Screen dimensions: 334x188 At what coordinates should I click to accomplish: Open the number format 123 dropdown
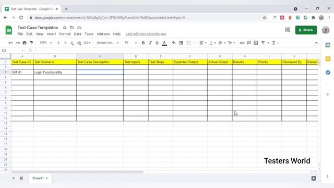pos(87,43)
